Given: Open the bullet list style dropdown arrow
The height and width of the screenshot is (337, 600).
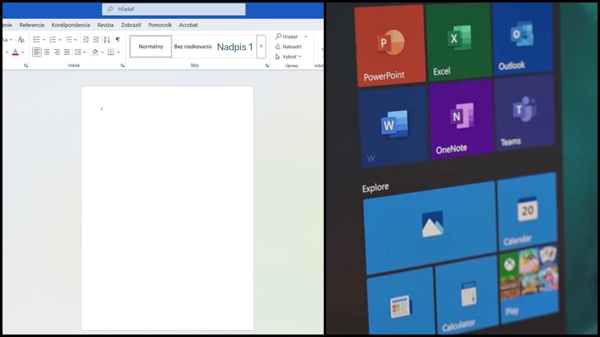Looking at the screenshot, I should [x=44, y=40].
